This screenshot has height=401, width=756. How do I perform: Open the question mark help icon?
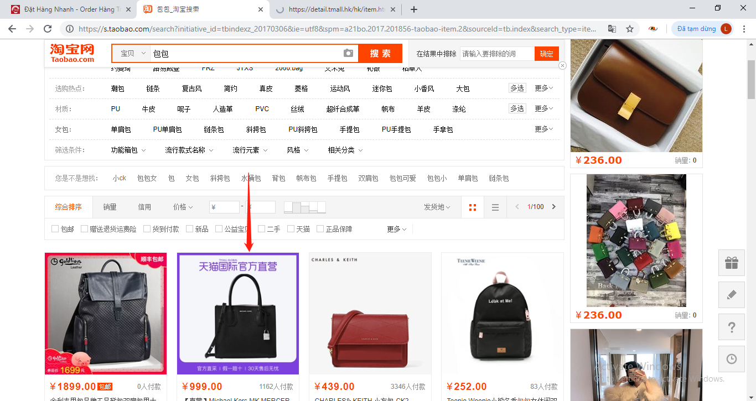732,327
